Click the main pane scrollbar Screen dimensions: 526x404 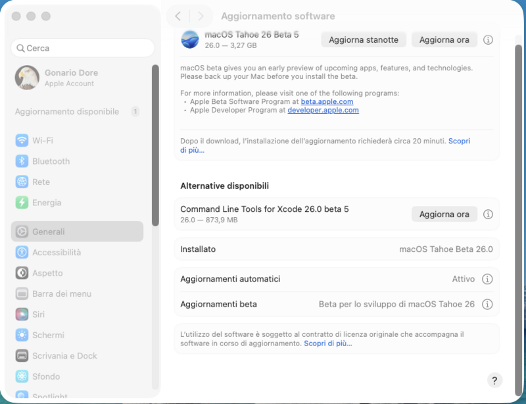coord(518,220)
